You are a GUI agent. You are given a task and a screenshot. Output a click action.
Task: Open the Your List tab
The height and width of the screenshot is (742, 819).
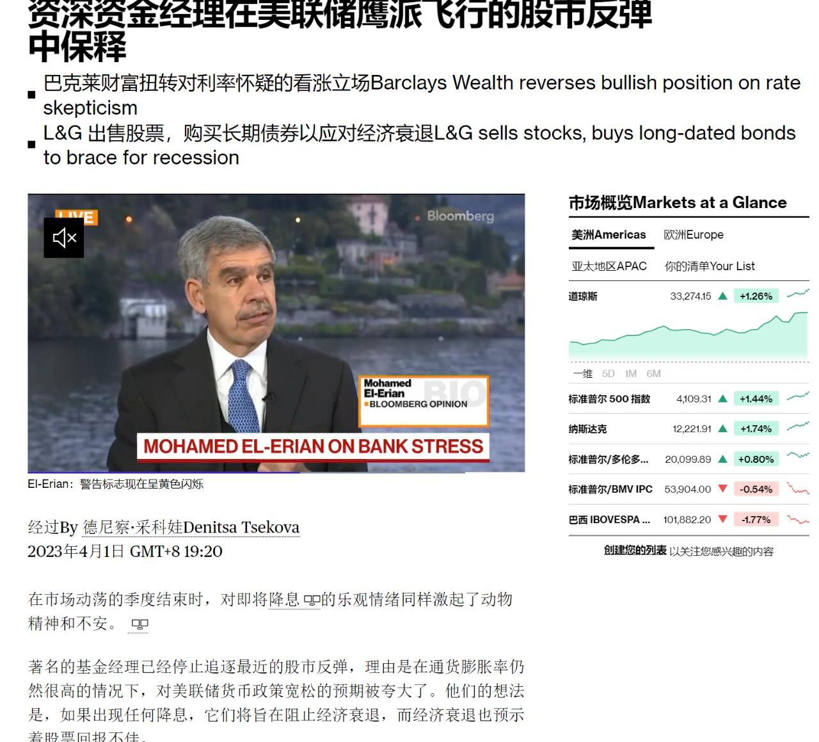710,266
